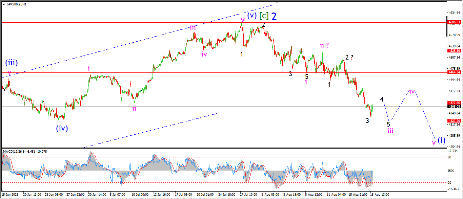This screenshot has height=199, width=463.
Task: Select the magenta 'ii ?' wave label
Action: (325, 45)
